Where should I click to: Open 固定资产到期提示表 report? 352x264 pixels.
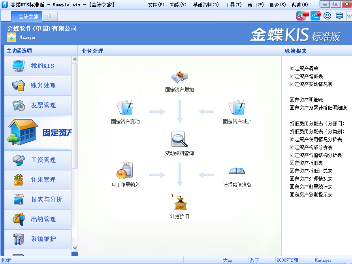[311, 195]
